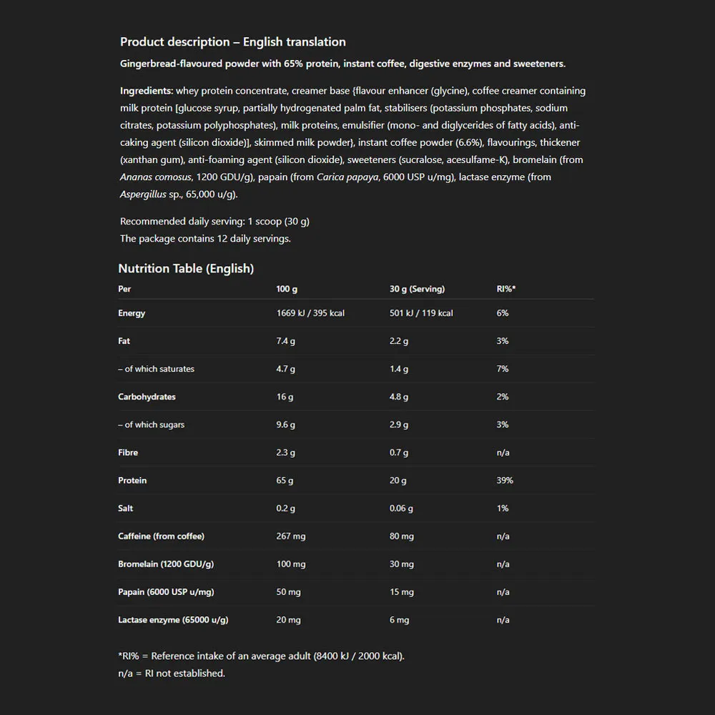Click the 39% protein RI value
Viewport: 715px width, 715px height.
pyautogui.click(x=504, y=480)
